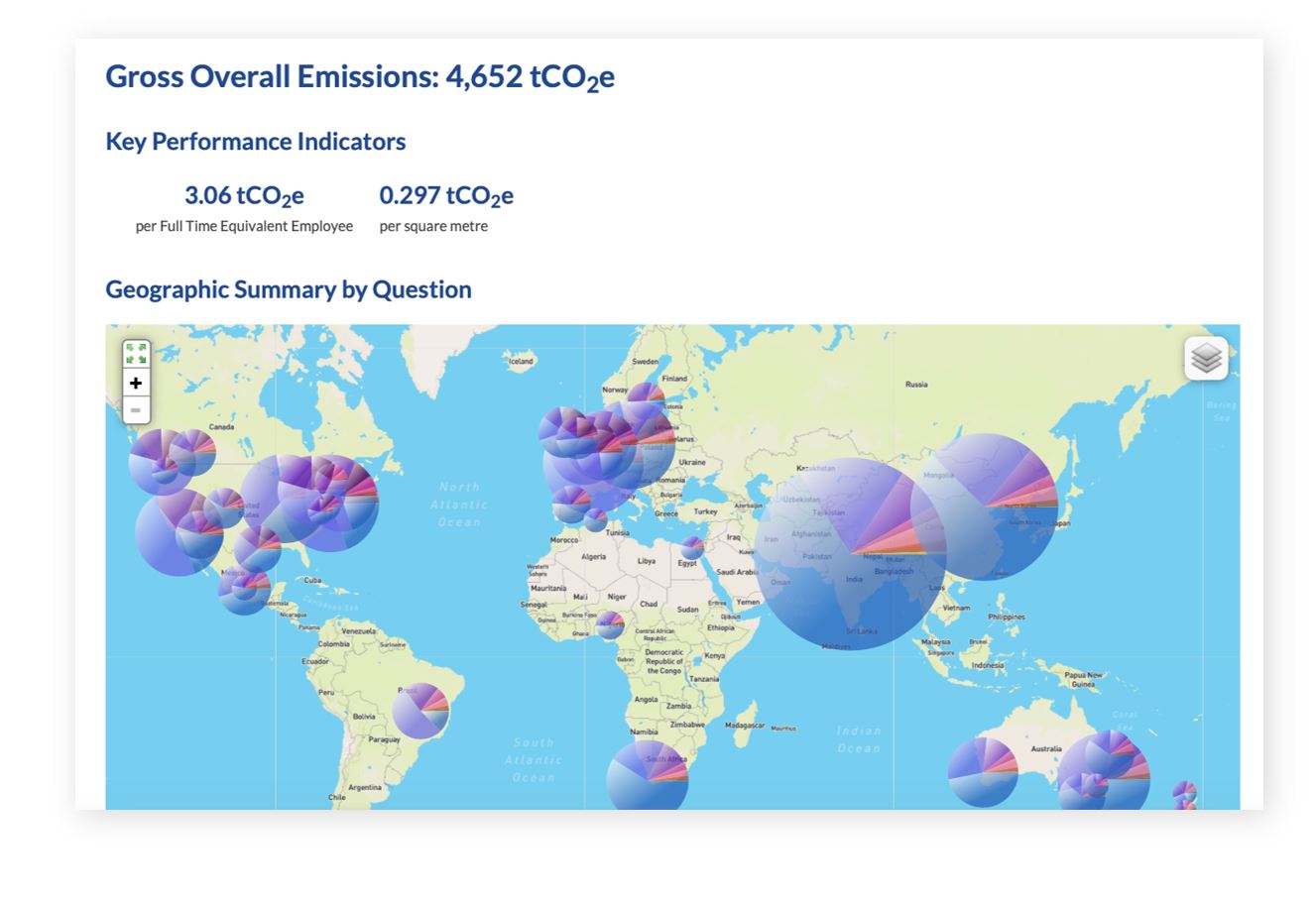Viewport: 1315px width, 901px height.
Task: Click the Turkey label on the map
Action: pyautogui.click(x=705, y=511)
